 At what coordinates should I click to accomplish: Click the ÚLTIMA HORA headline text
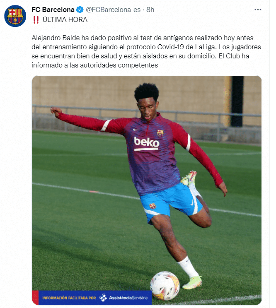(x=65, y=19)
